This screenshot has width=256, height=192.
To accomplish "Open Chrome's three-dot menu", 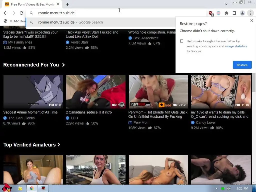I will 250,13.
